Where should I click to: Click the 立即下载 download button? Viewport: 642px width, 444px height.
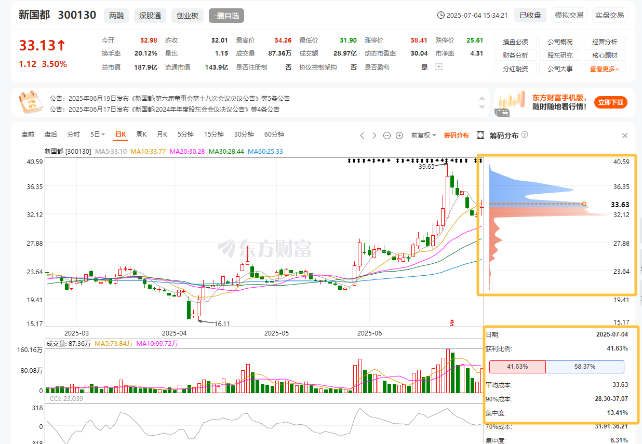(611, 102)
